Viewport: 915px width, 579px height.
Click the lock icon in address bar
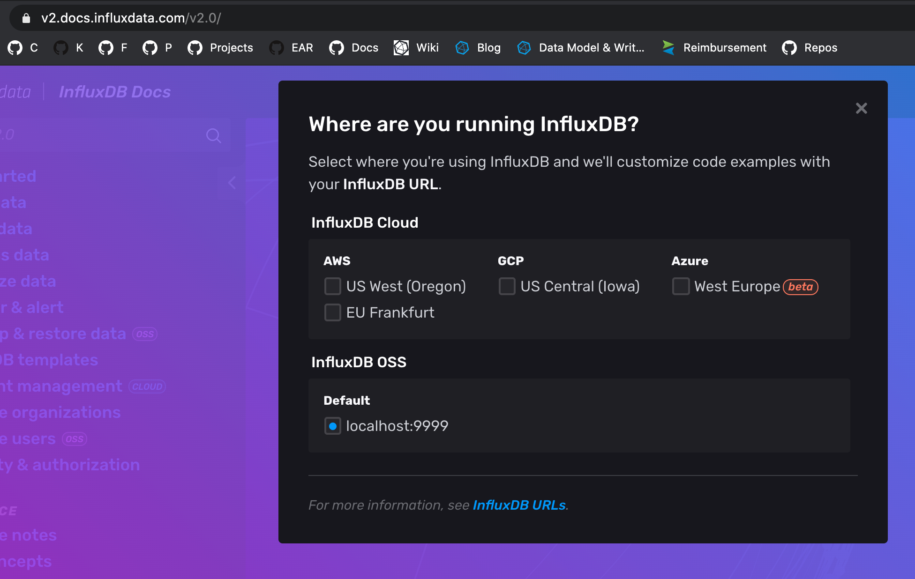pos(26,18)
